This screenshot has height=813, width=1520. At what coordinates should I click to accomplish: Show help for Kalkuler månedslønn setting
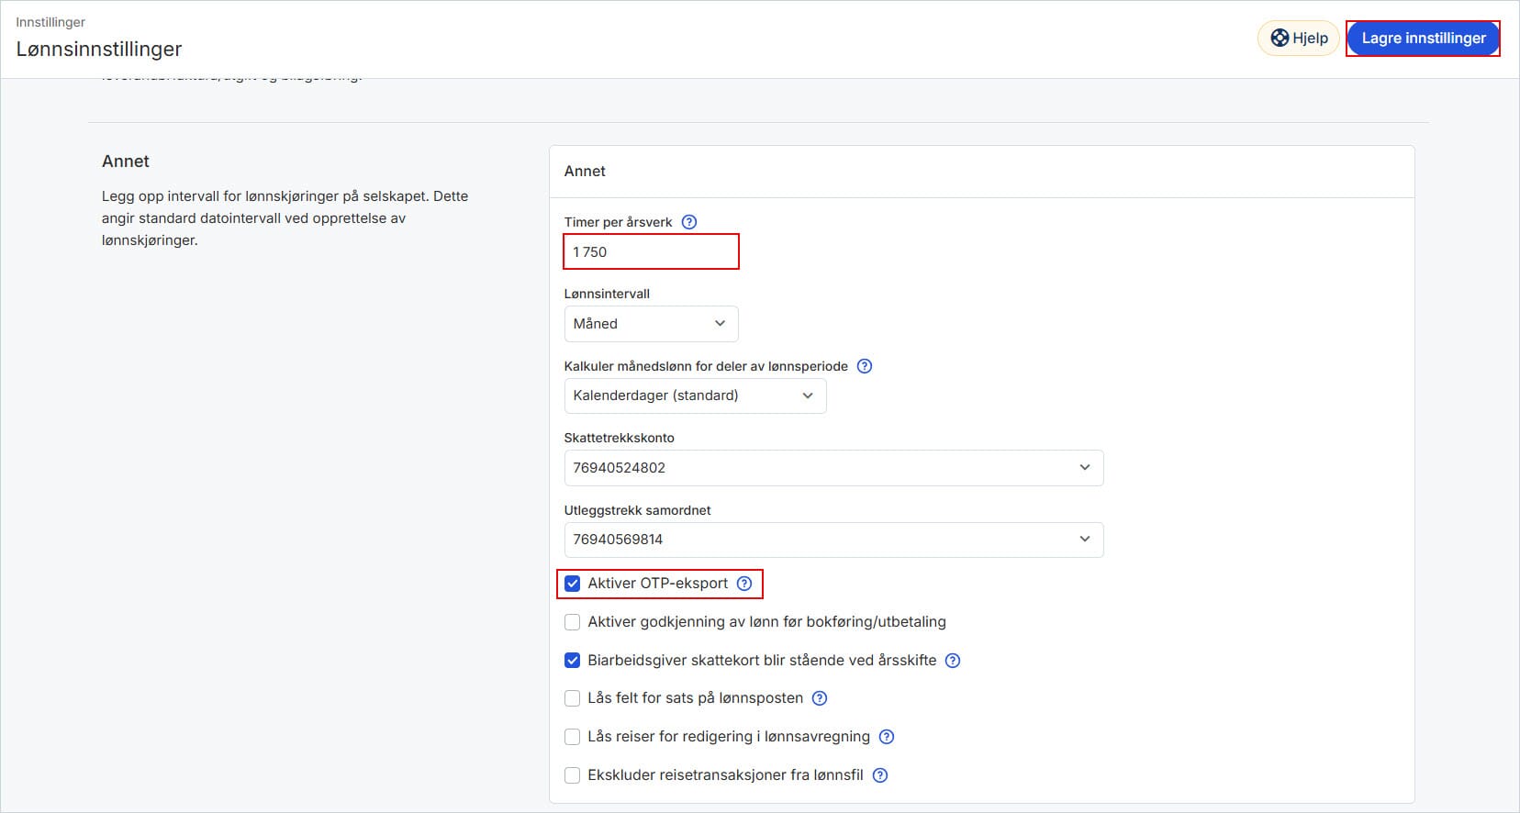click(x=864, y=366)
